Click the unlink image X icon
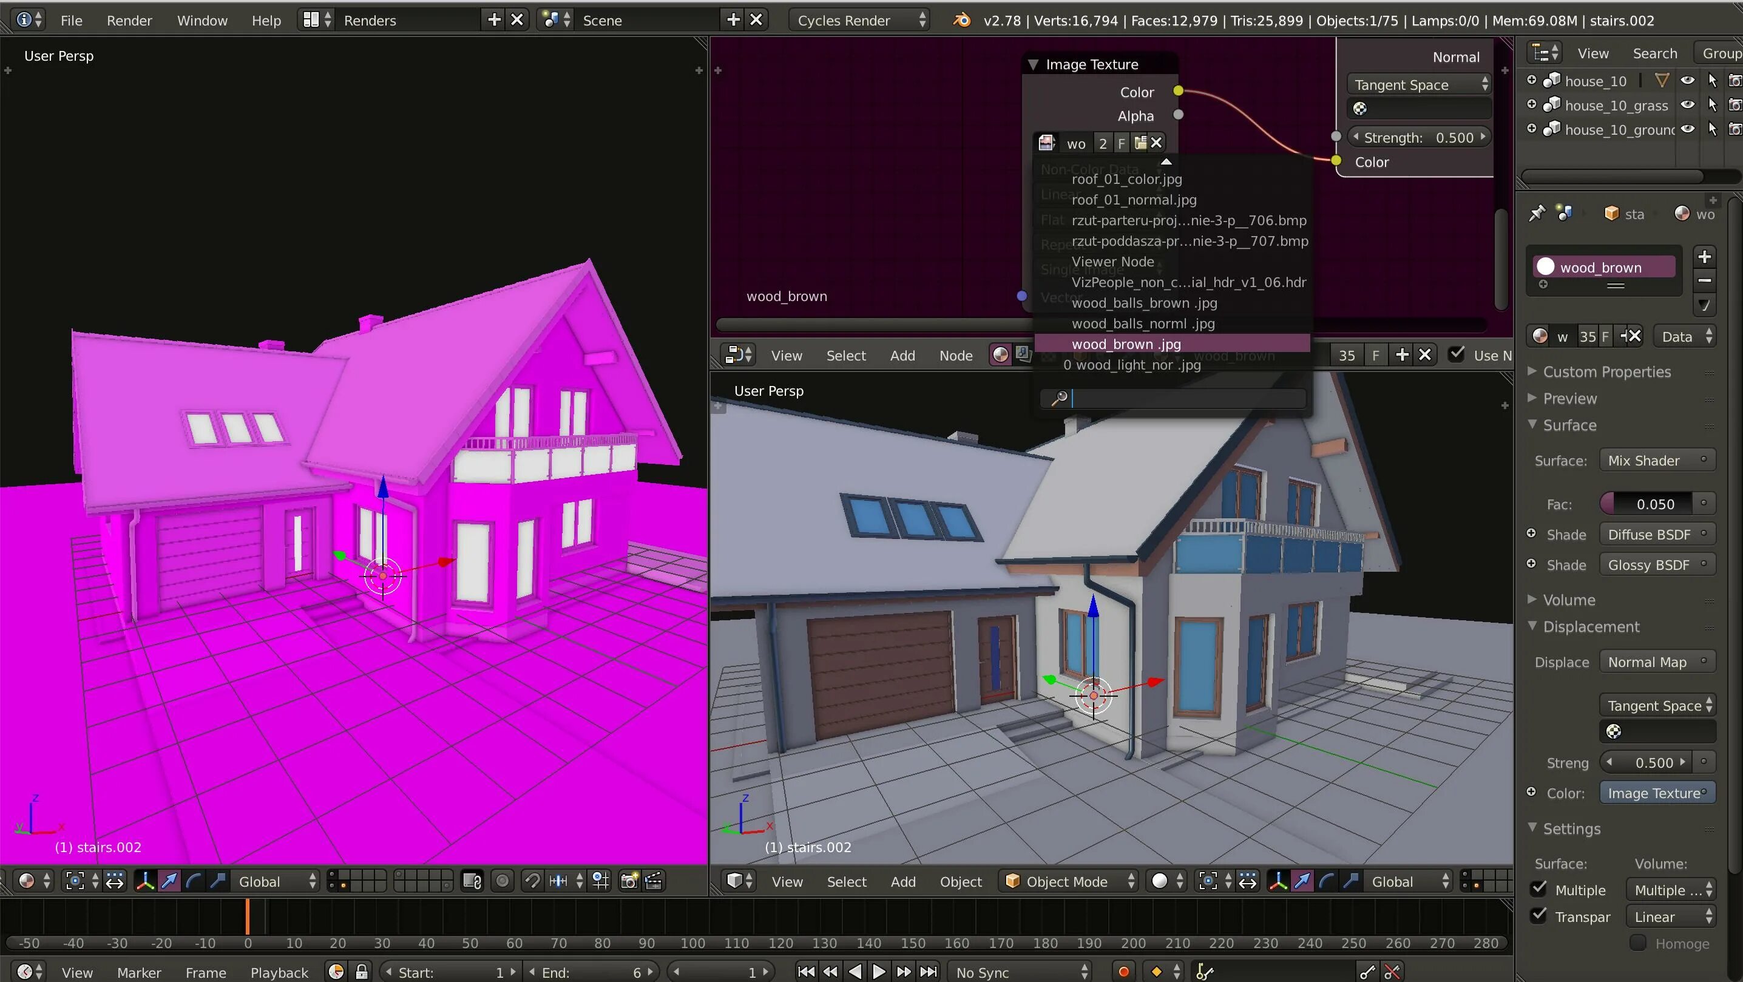 point(1156,143)
